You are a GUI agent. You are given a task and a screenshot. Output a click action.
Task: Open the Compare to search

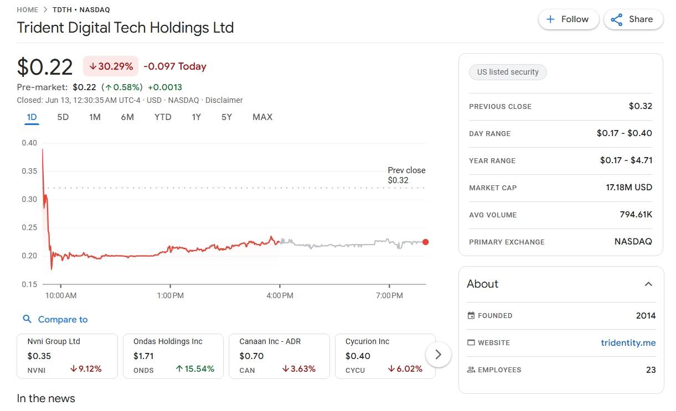pyautogui.click(x=55, y=319)
